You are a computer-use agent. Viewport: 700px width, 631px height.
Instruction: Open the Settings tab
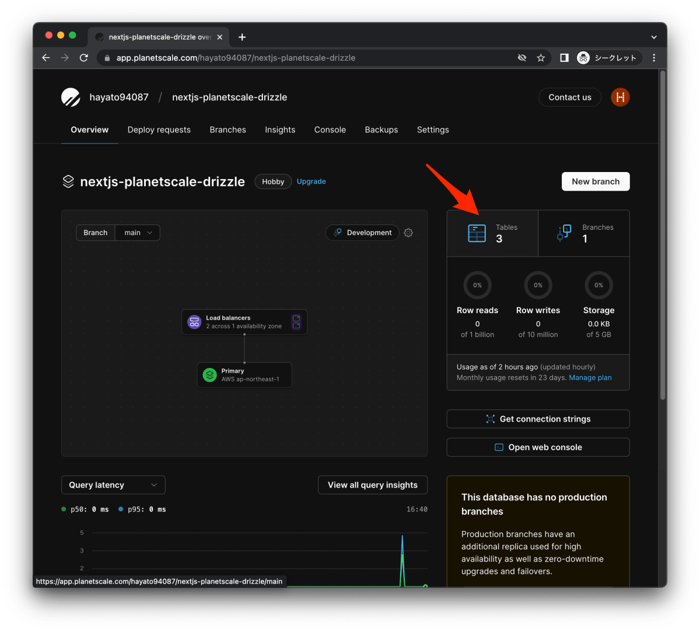(433, 130)
